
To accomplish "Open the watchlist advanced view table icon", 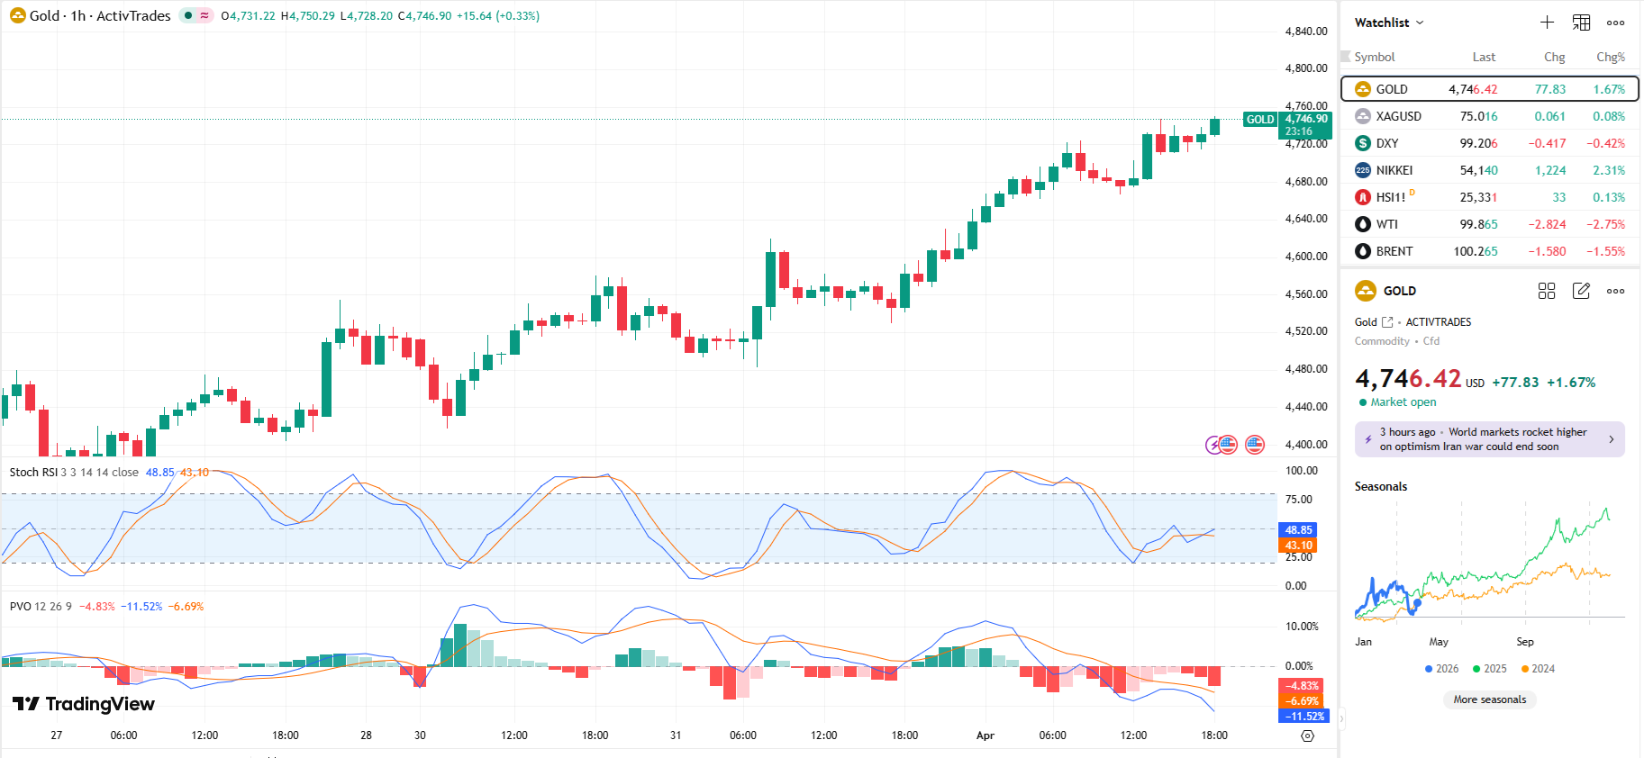I will click(1581, 23).
